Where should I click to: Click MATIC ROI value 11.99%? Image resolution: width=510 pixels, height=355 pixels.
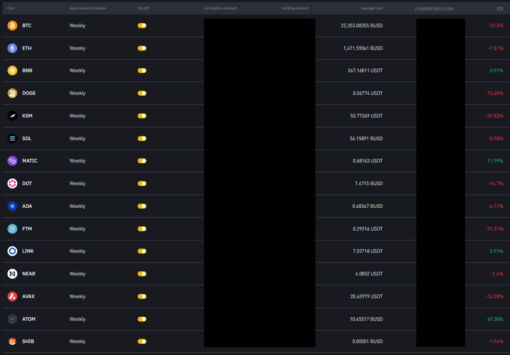click(495, 161)
